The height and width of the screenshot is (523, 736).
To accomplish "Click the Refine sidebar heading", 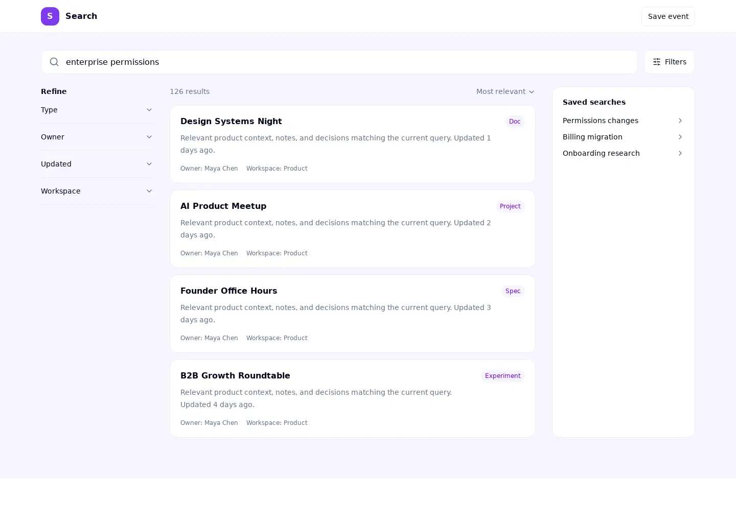I will (54, 91).
